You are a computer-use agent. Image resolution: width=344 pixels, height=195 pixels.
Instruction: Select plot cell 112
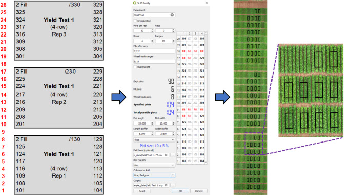click(x=202, y=148)
